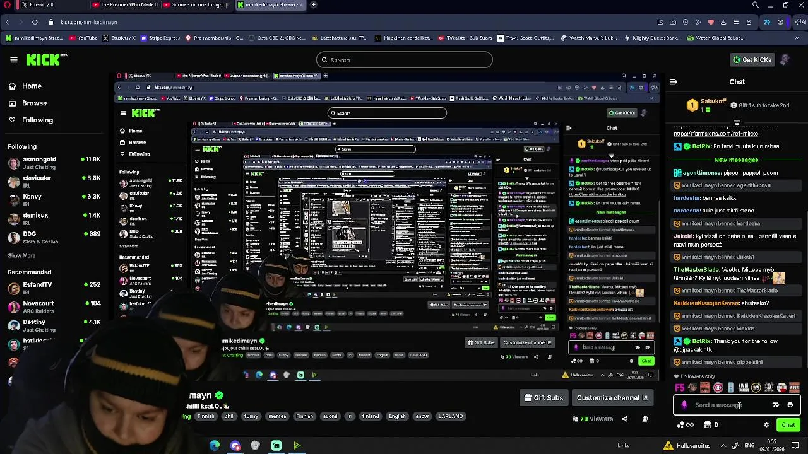Focus the Kick Search box
The height and width of the screenshot is (454, 808).
404,60
